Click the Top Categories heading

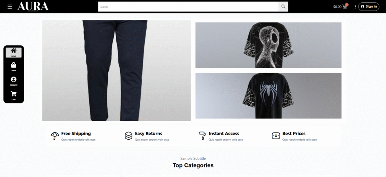[x=193, y=165]
